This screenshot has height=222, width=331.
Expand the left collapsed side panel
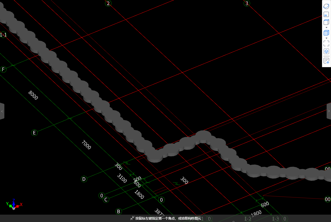click(x=2, y=111)
